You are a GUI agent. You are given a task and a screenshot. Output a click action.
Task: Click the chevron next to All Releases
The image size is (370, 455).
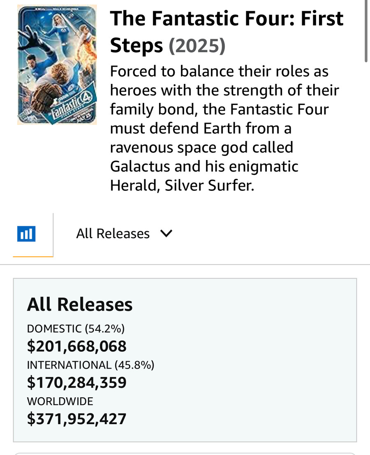pos(166,233)
